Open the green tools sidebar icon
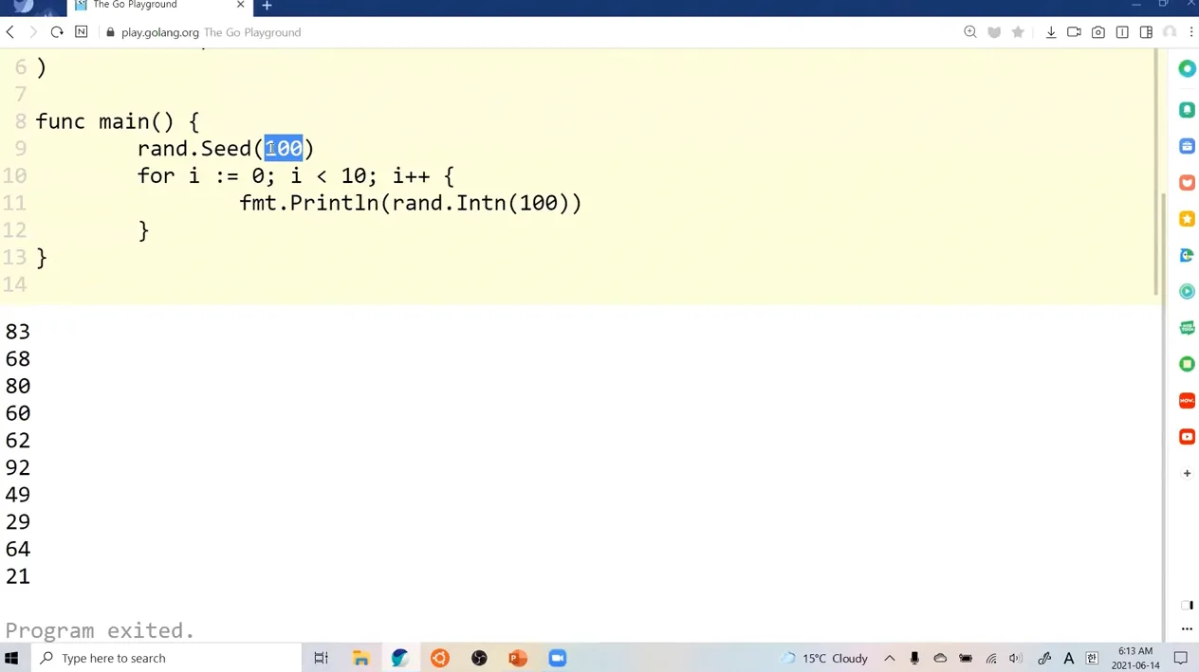Image resolution: width=1199 pixels, height=672 pixels. (x=1187, y=328)
